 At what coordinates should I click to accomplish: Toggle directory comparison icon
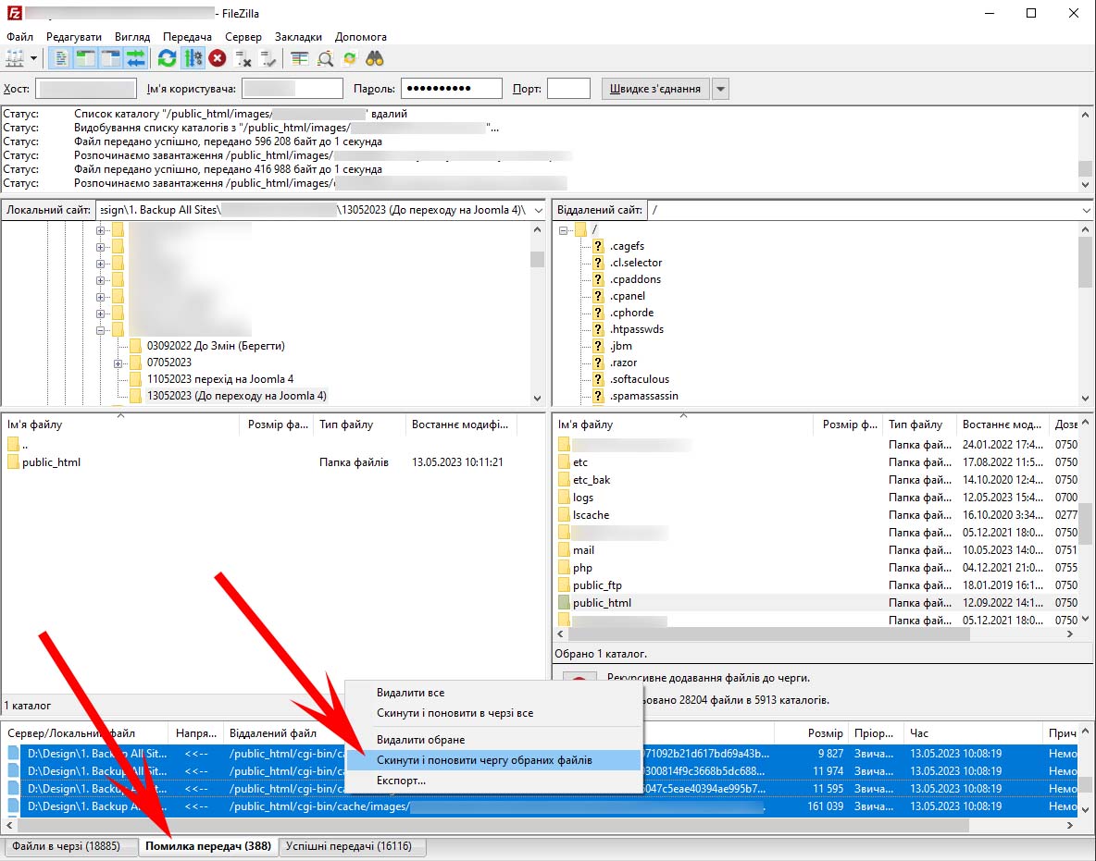click(x=324, y=58)
